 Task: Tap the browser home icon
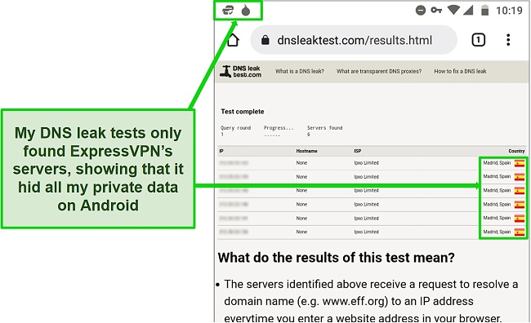pos(233,40)
